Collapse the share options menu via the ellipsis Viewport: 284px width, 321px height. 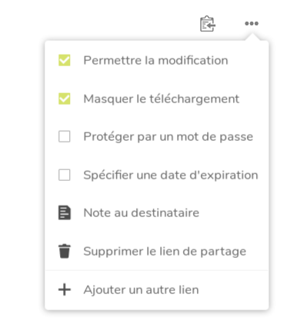[252, 24]
